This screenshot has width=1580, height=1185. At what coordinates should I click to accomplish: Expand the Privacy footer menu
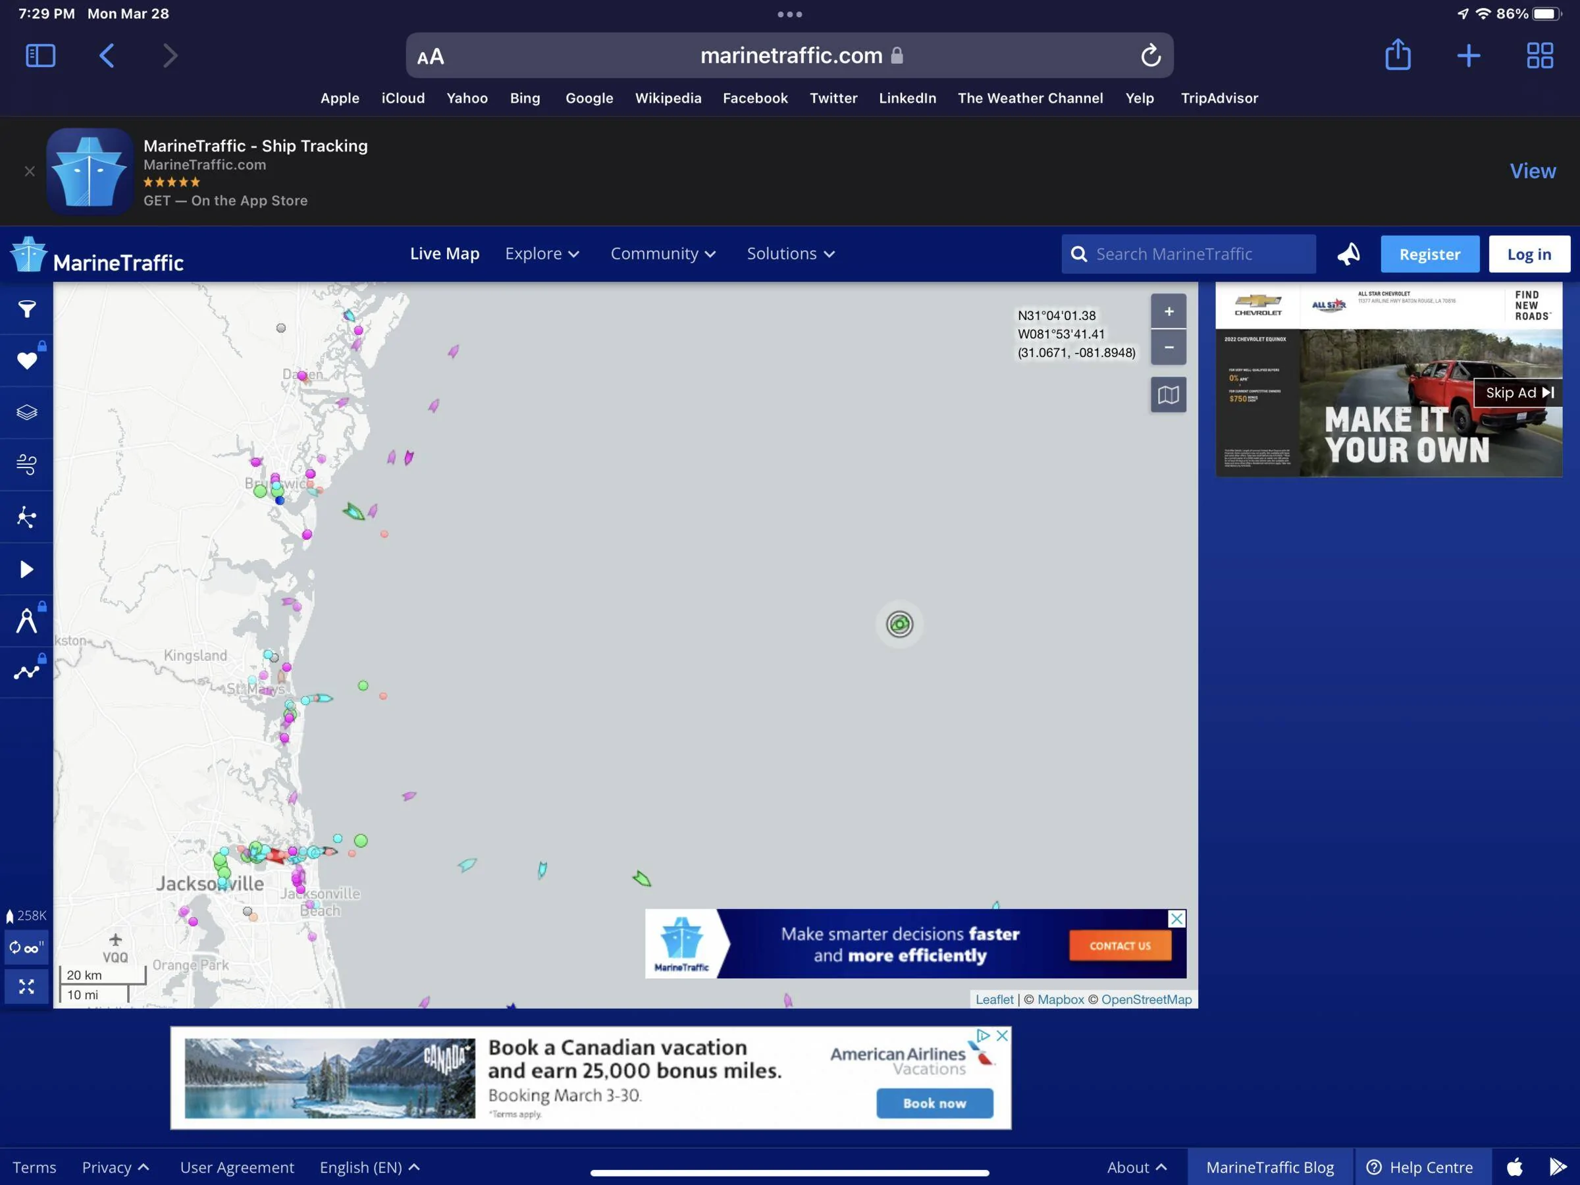[x=116, y=1167]
